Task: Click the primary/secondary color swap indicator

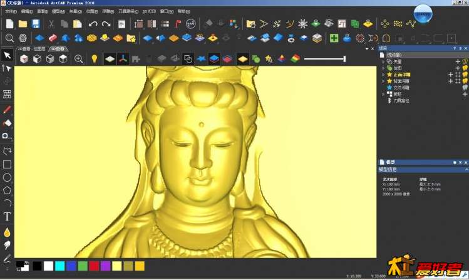Action: pos(26,262)
